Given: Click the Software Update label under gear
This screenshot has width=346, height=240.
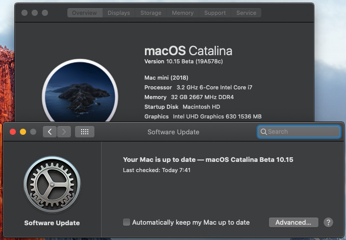Looking at the screenshot, I should click(52, 223).
